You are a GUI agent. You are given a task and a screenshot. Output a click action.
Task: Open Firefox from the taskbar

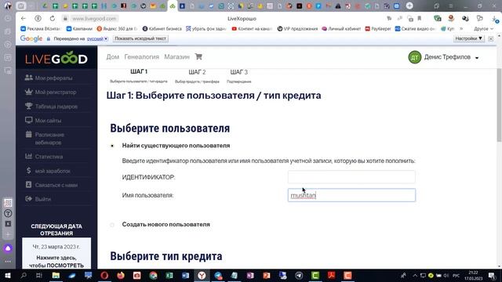pyautogui.click(x=120, y=275)
